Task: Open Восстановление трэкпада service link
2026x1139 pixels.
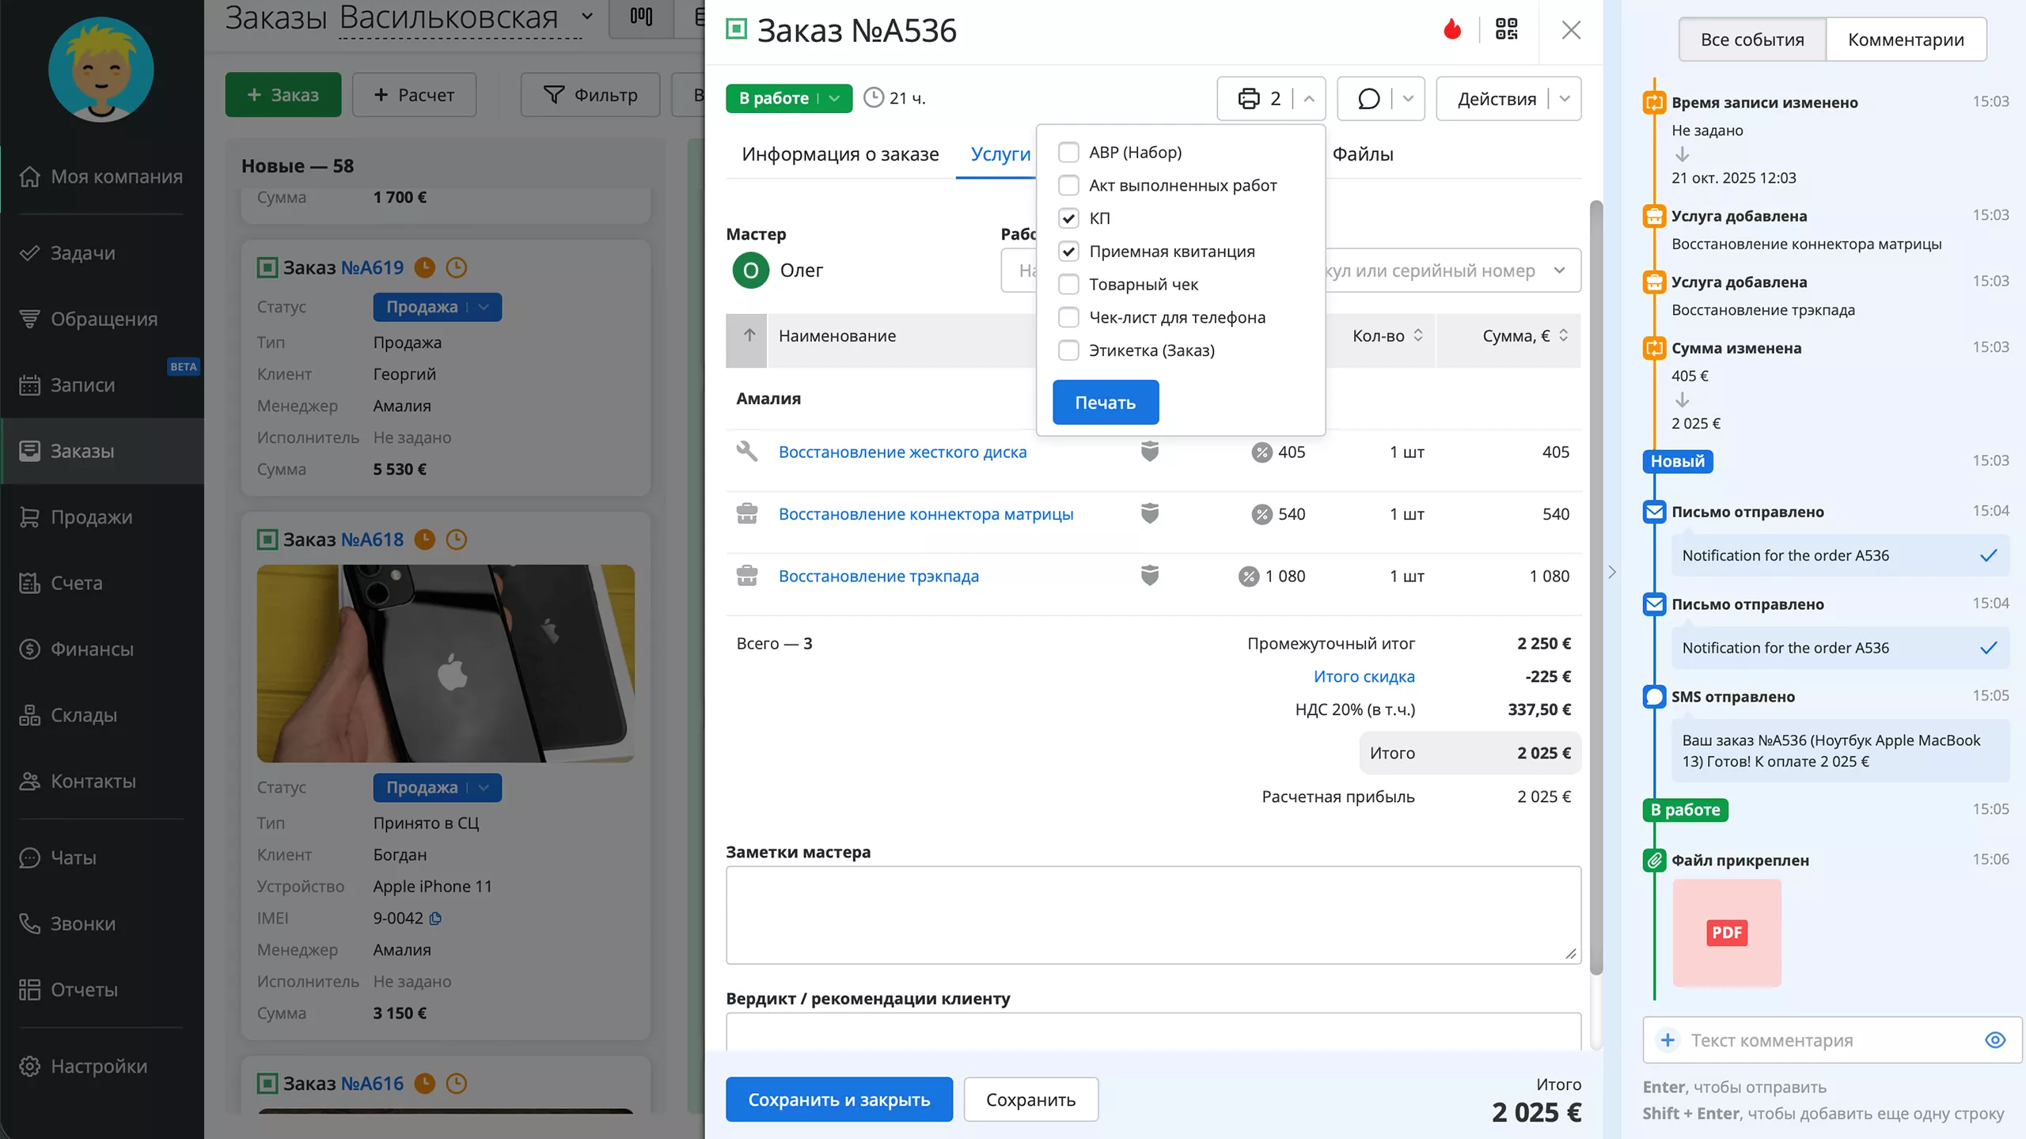Action: [x=878, y=577]
